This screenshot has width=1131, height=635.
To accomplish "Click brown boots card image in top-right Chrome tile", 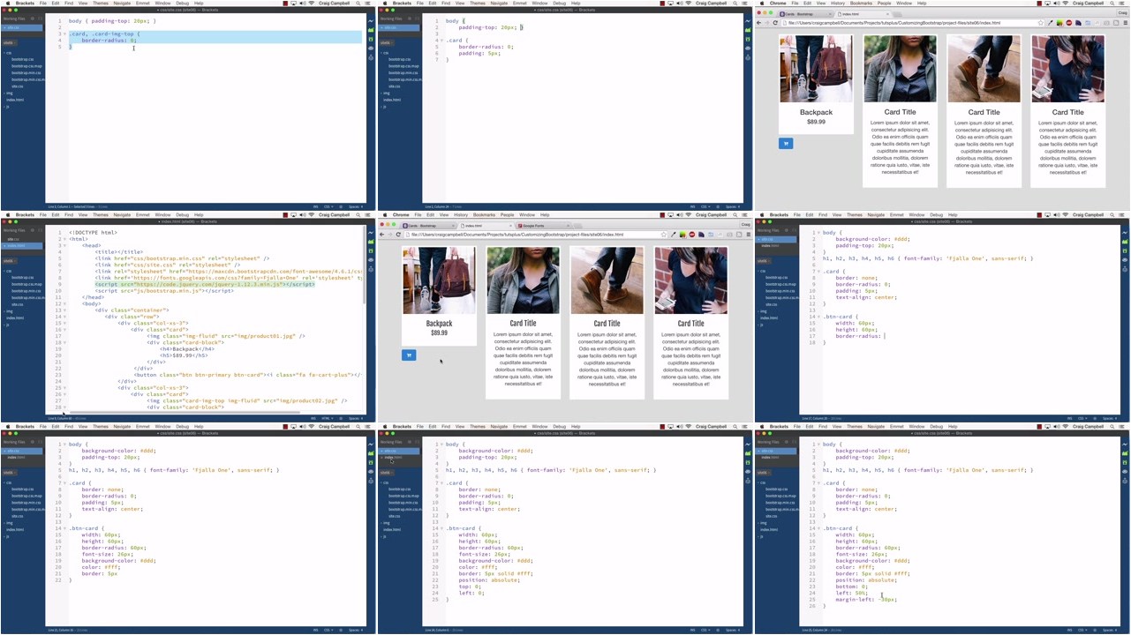I will tap(984, 69).
